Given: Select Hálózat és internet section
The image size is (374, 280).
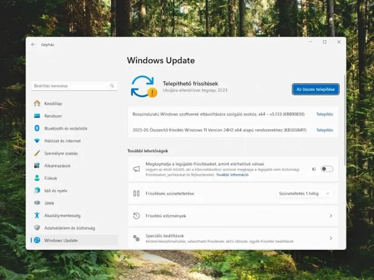Looking at the screenshot, I should pos(62,141).
